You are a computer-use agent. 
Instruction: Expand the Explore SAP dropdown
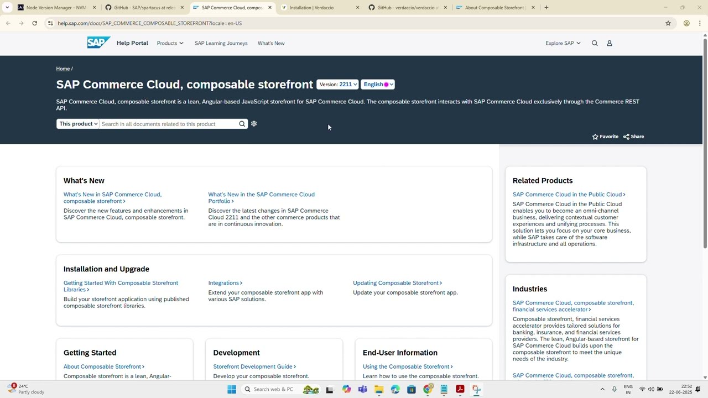(x=563, y=43)
